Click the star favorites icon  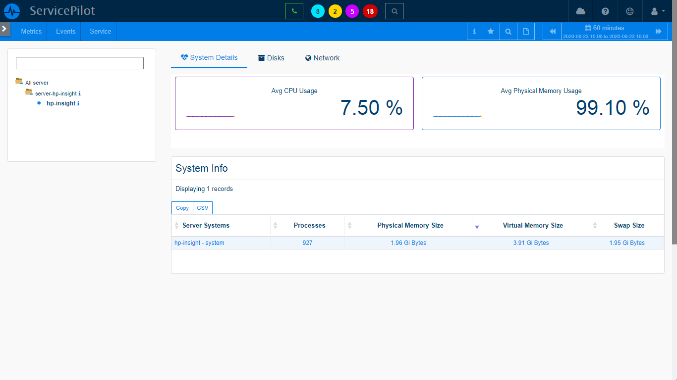491,31
